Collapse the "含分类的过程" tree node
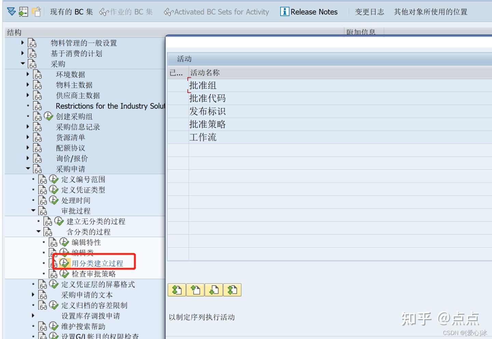 [x=39, y=232]
